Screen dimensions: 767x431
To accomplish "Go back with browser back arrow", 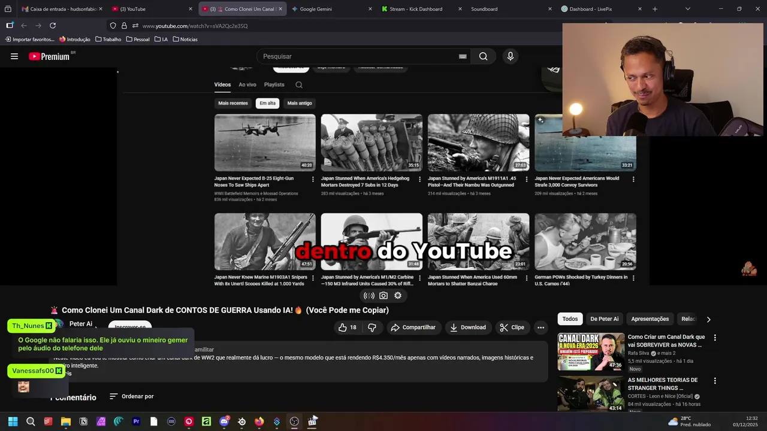I will coord(24,26).
